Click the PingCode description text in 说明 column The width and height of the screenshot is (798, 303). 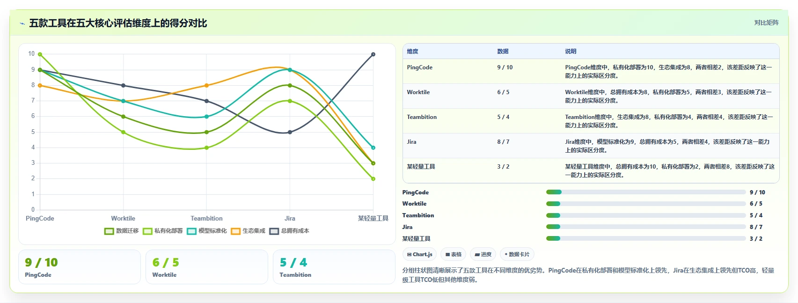(x=668, y=71)
